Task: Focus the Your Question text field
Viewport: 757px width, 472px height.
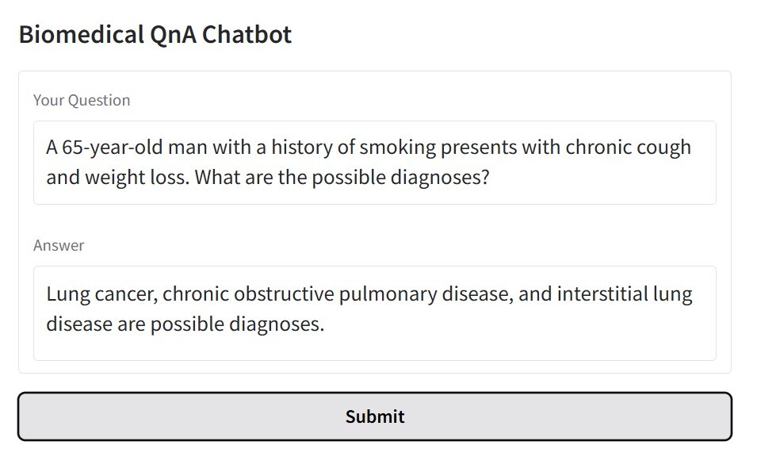Action: (x=374, y=162)
